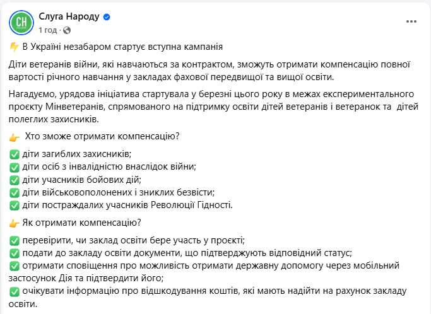Click checkmark beside "отримати сповіщення про можливість"

click(x=15, y=266)
